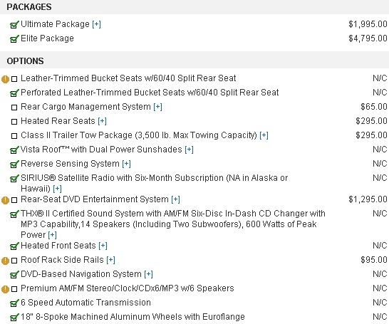Screen dimensions: 389x324
Task: Uncheck the Elite Package green checkmark
Action: [x=14, y=39]
